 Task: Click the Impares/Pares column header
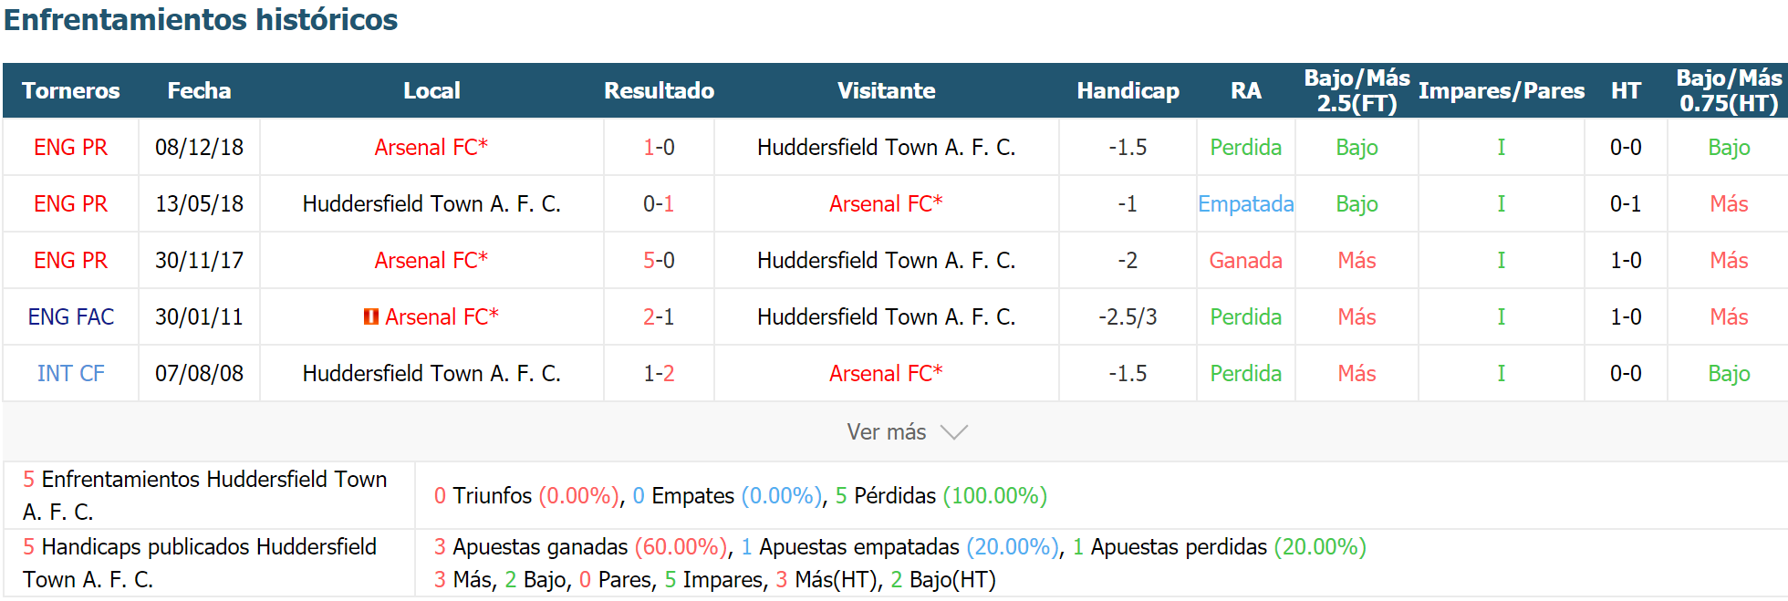1501,90
